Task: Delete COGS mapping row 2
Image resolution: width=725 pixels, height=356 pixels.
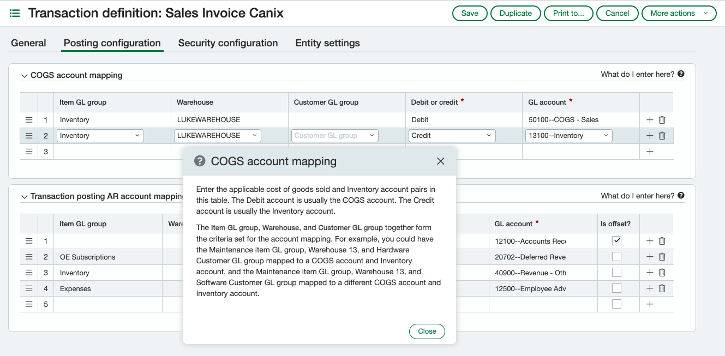Action: (x=662, y=136)
